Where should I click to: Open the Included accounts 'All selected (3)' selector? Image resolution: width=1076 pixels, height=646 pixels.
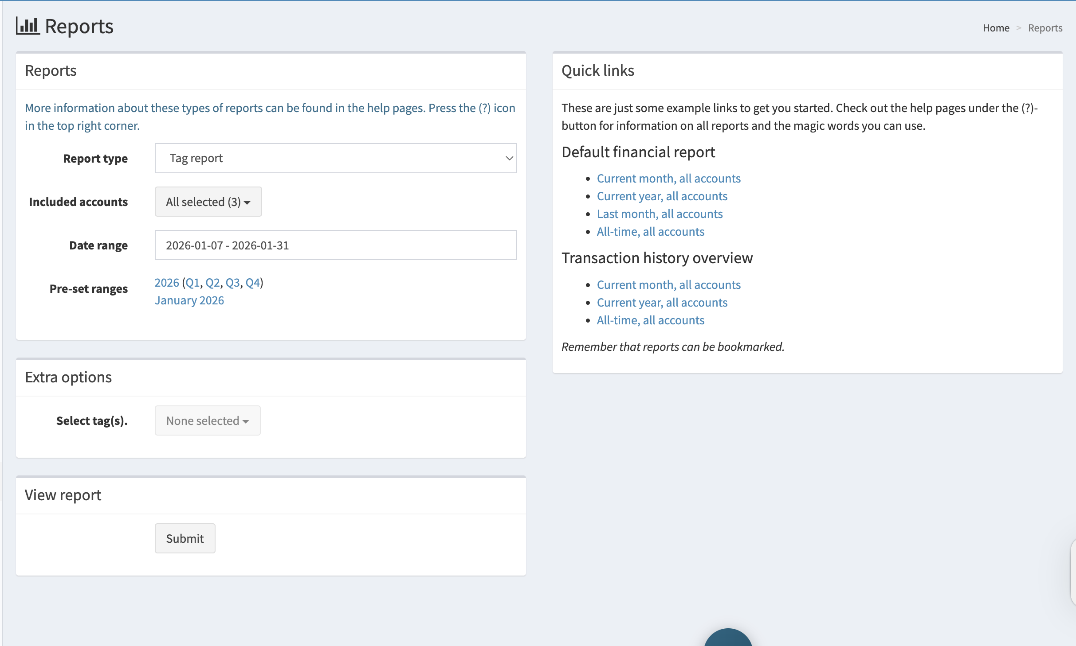point(208,202)
